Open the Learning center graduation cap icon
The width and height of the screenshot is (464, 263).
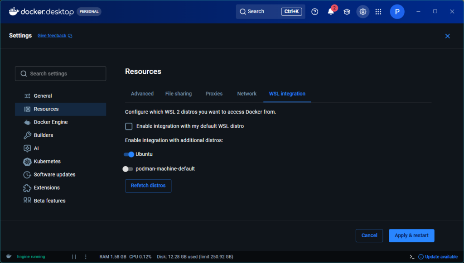pos(347,11)
